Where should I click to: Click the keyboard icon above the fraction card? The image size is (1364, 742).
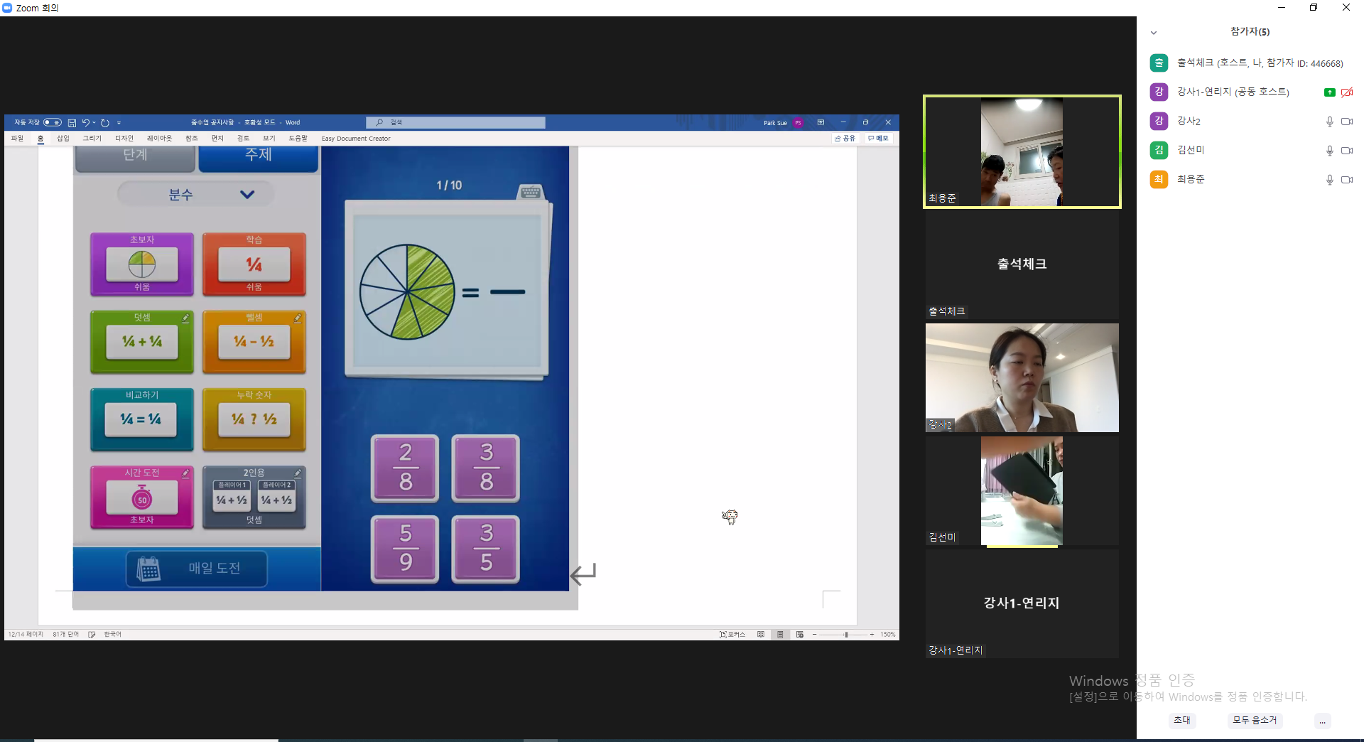[x=530, y=191]
